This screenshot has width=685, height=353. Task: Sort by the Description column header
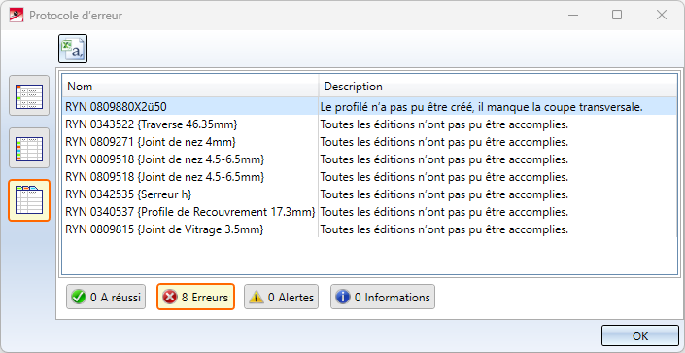(x=497, y=87)
